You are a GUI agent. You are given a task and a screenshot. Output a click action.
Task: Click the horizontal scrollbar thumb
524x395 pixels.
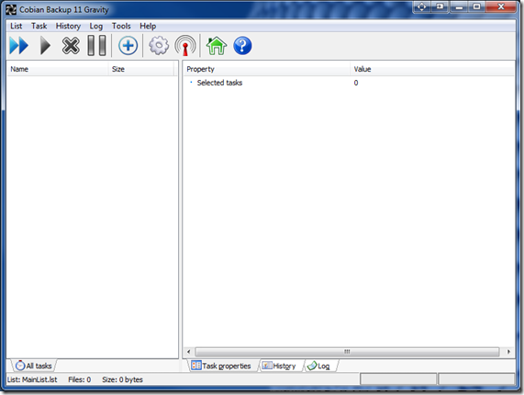(x=347, y=352)
